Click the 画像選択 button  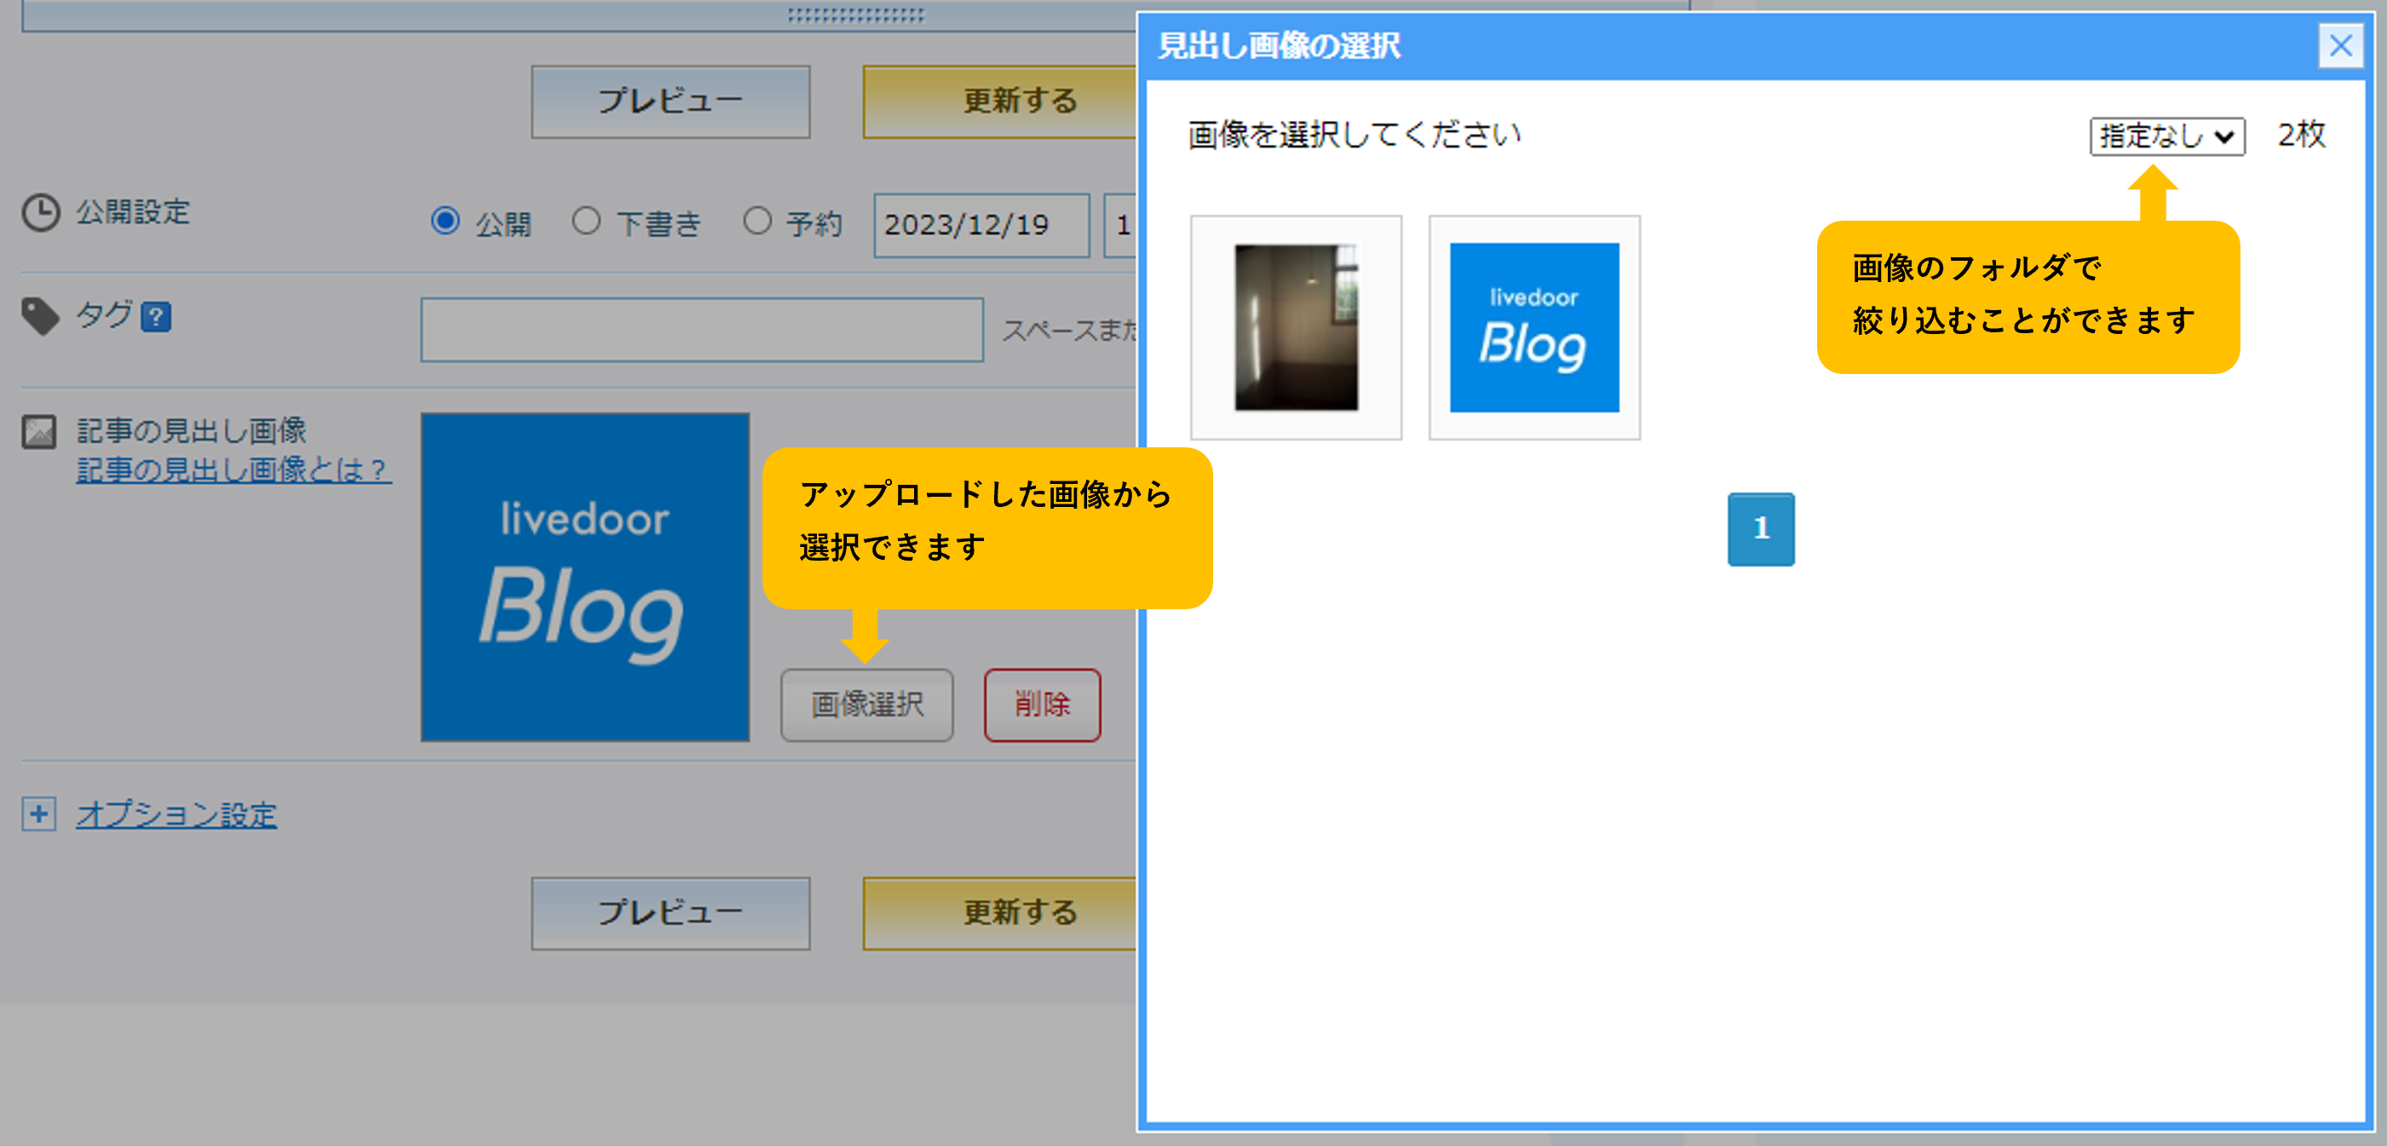point(866,705)
